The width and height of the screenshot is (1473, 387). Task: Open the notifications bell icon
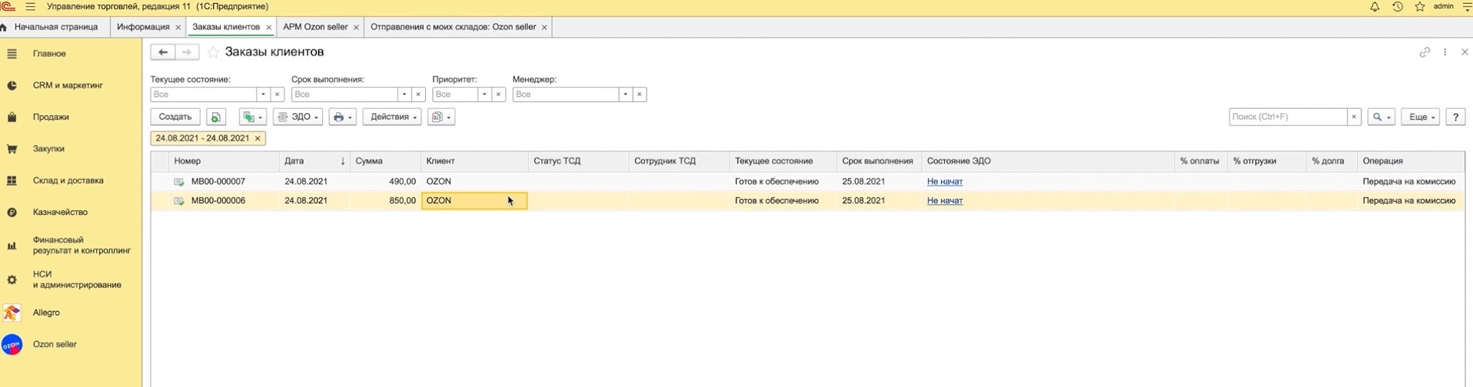click(x=1375, y=7)
